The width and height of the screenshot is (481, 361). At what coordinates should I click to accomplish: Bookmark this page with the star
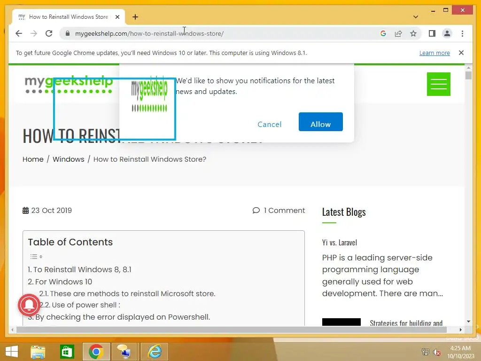click(413, 33)
